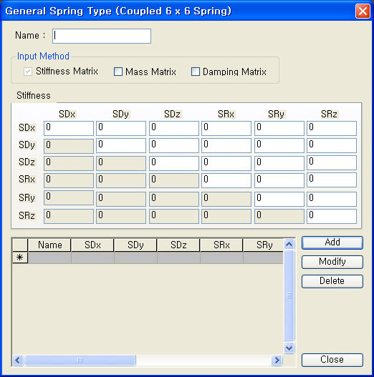The width and height of the screenshot is (374, 377).
Task: Click the SRx row, SRx column stiffness field
Action: pyautogui.click(x=226, y=180)
